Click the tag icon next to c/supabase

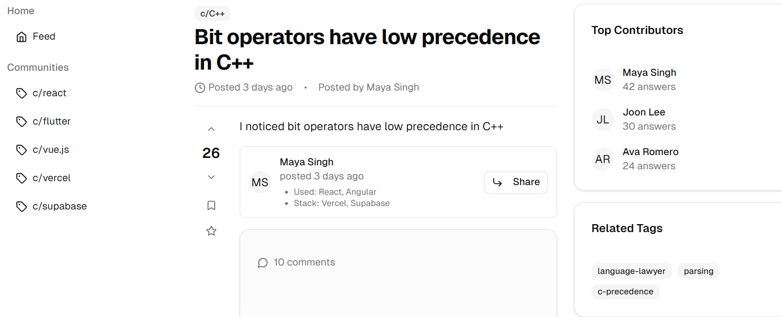(x=22, y=207)
